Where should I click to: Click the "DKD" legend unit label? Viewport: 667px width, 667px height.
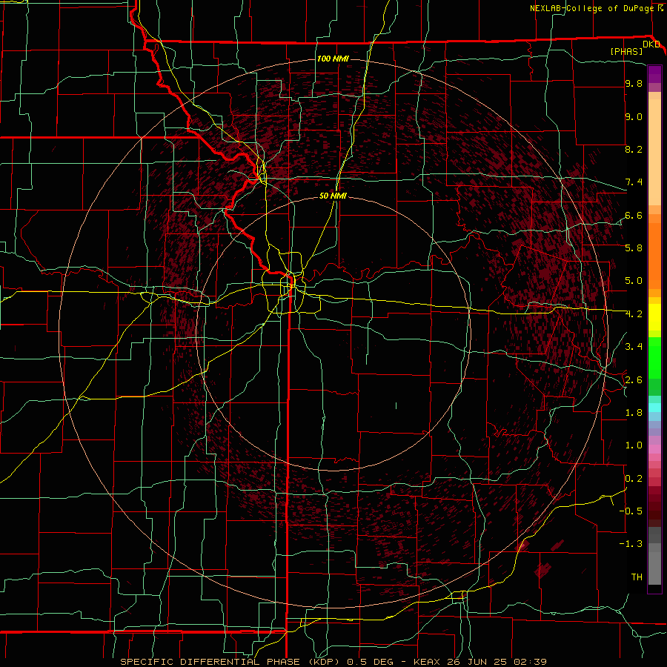[651, 44]
